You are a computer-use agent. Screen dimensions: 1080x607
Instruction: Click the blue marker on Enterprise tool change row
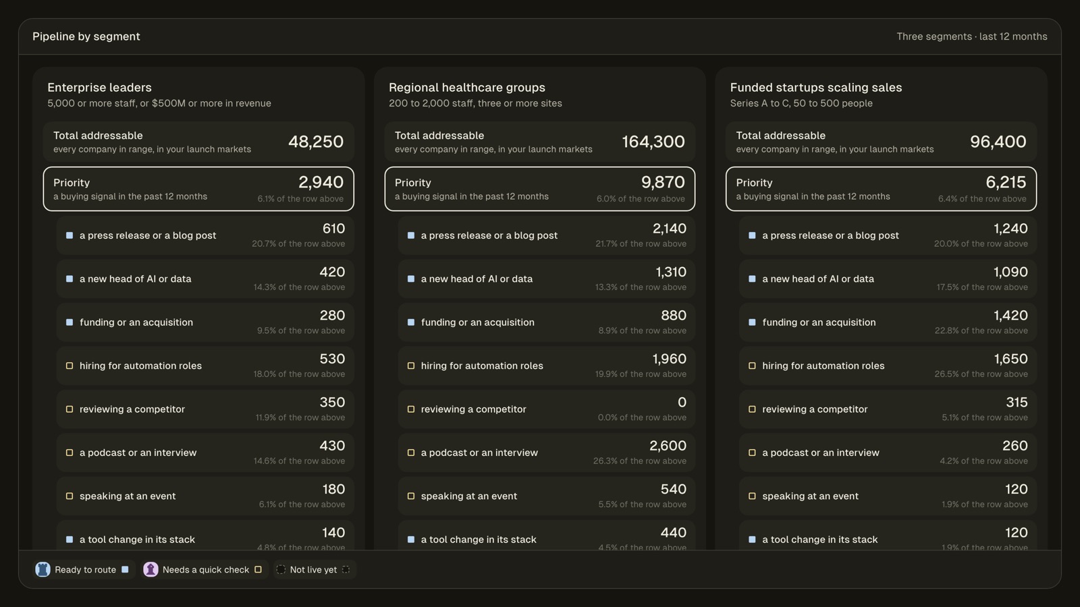(x=70, y=540)
